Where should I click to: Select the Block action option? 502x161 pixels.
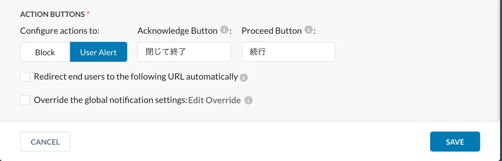pyautogui.click(x=45, y=52)
